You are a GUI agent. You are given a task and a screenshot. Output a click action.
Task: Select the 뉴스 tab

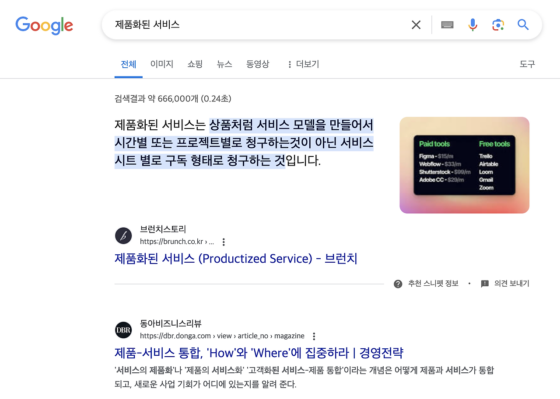point(224,64)
